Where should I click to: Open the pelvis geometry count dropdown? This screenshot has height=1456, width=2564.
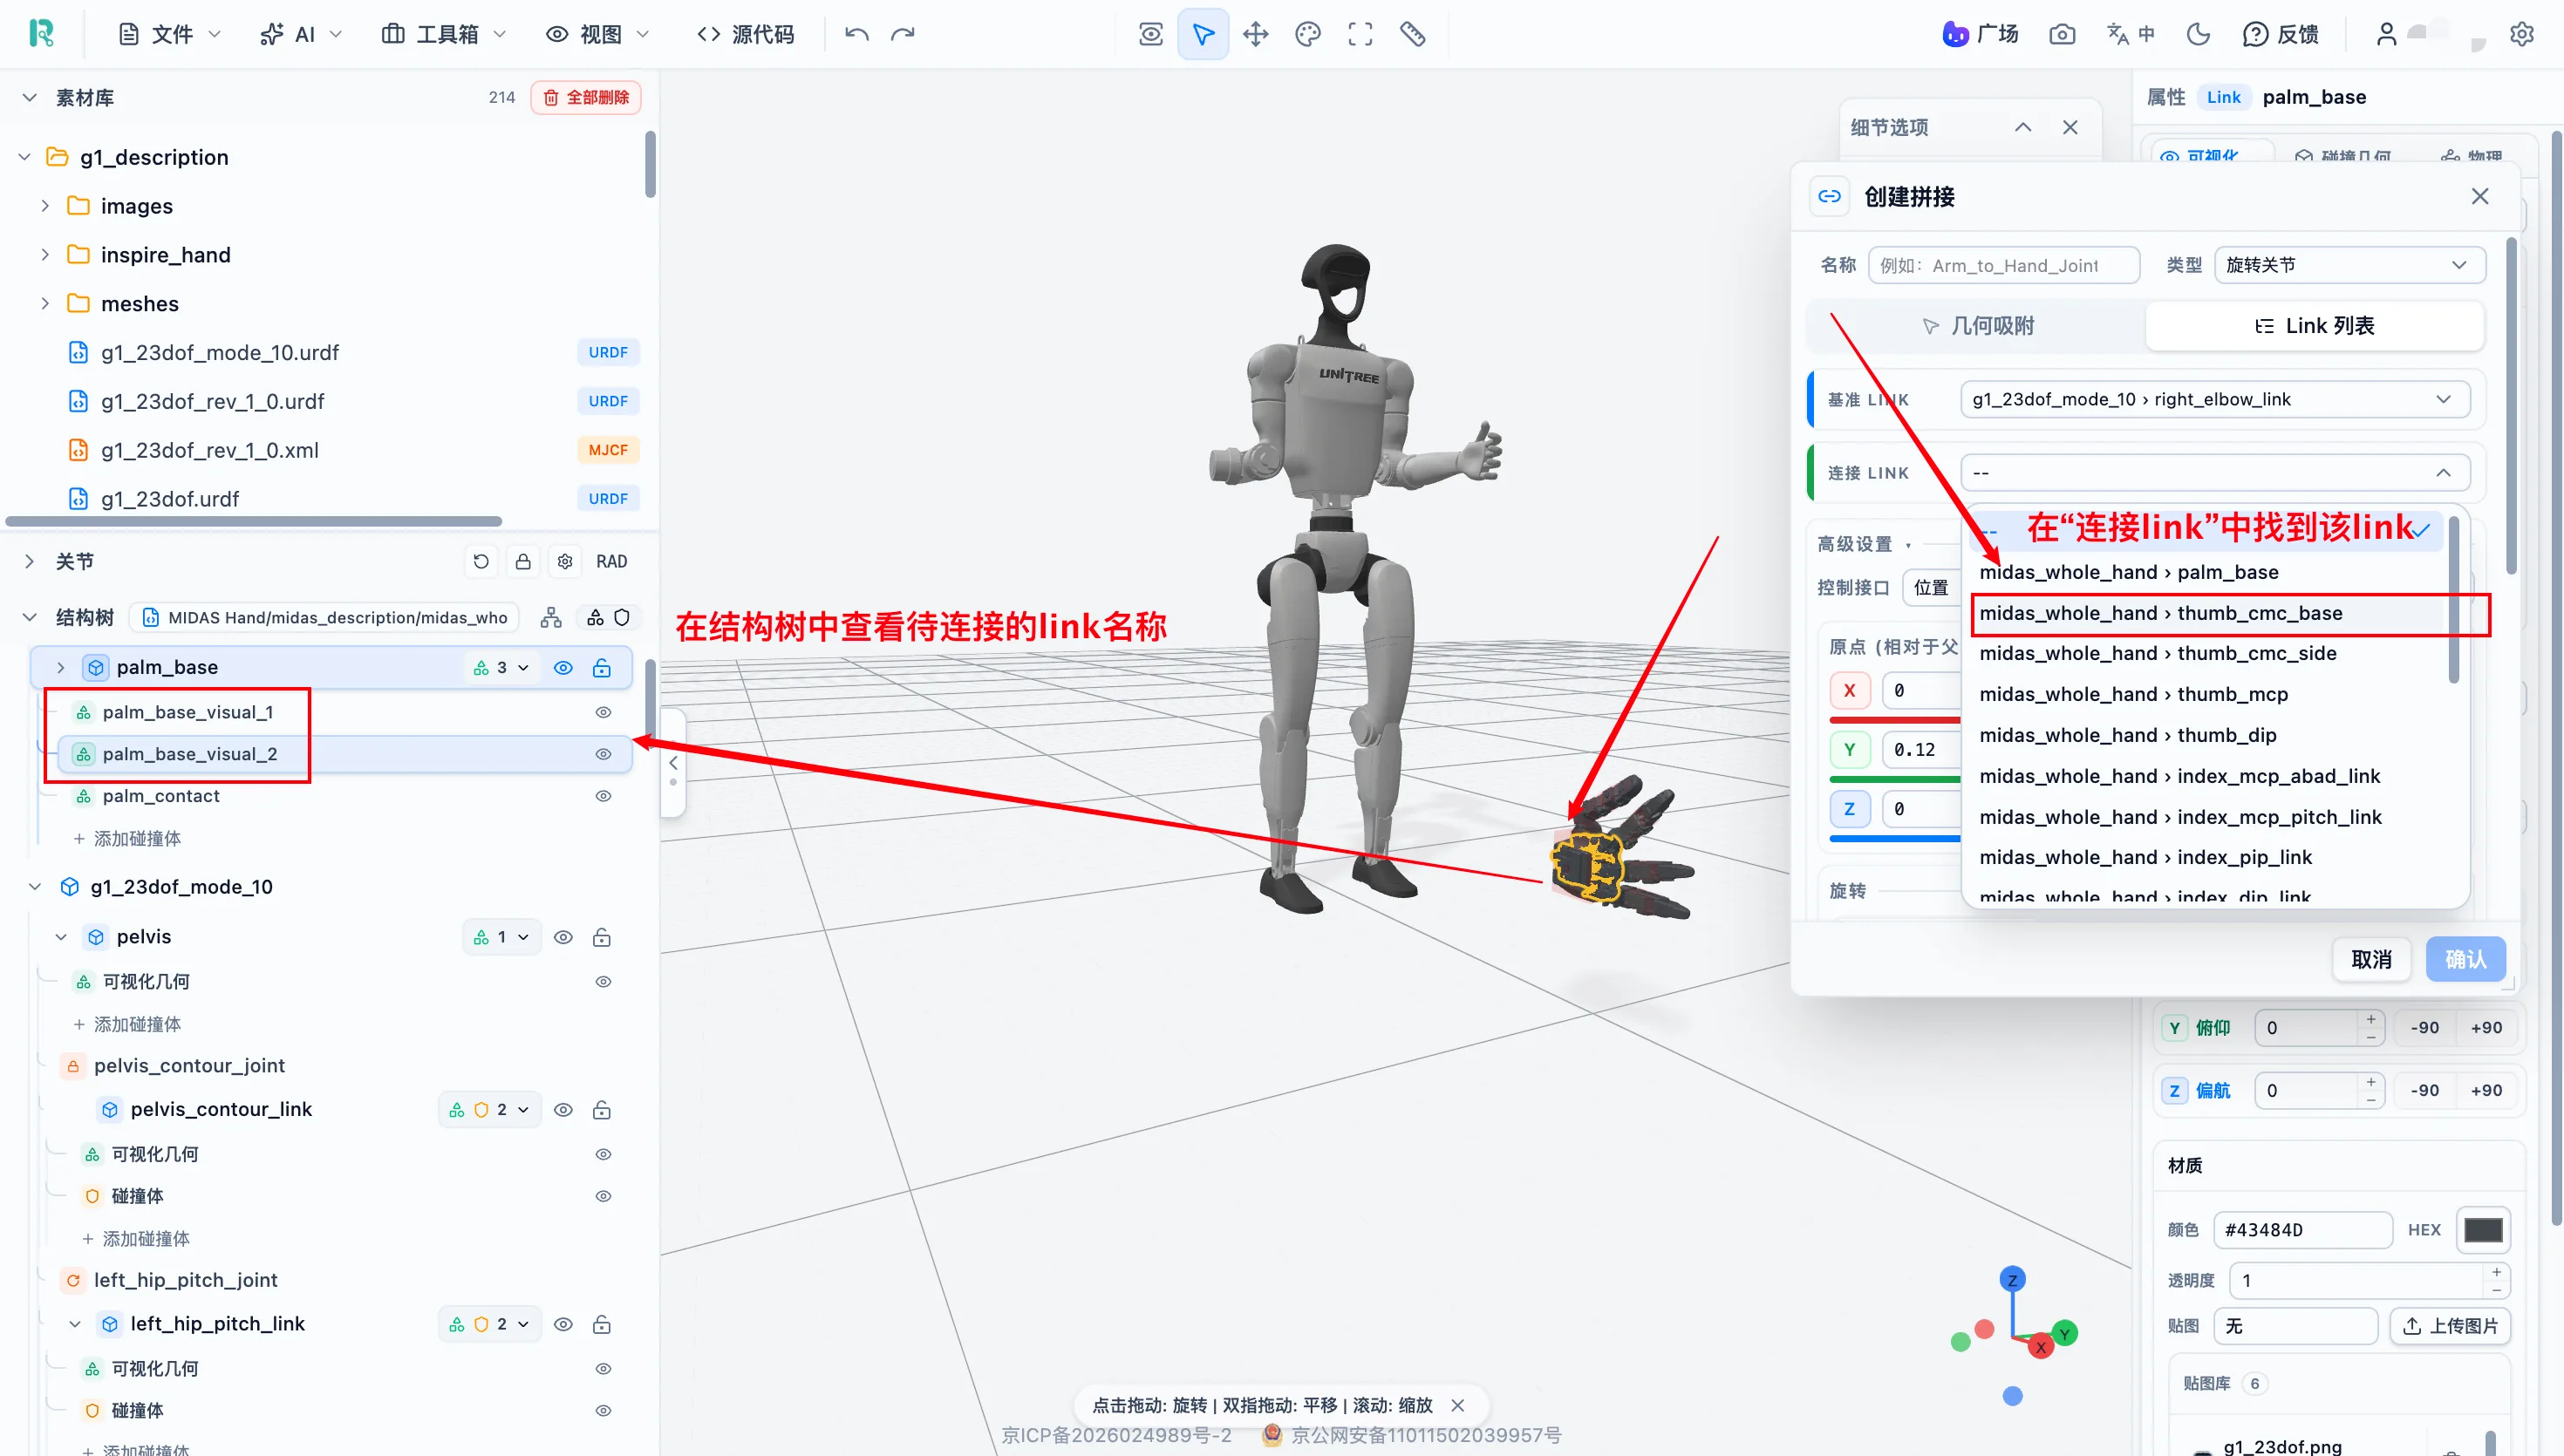tap(501, 937)
